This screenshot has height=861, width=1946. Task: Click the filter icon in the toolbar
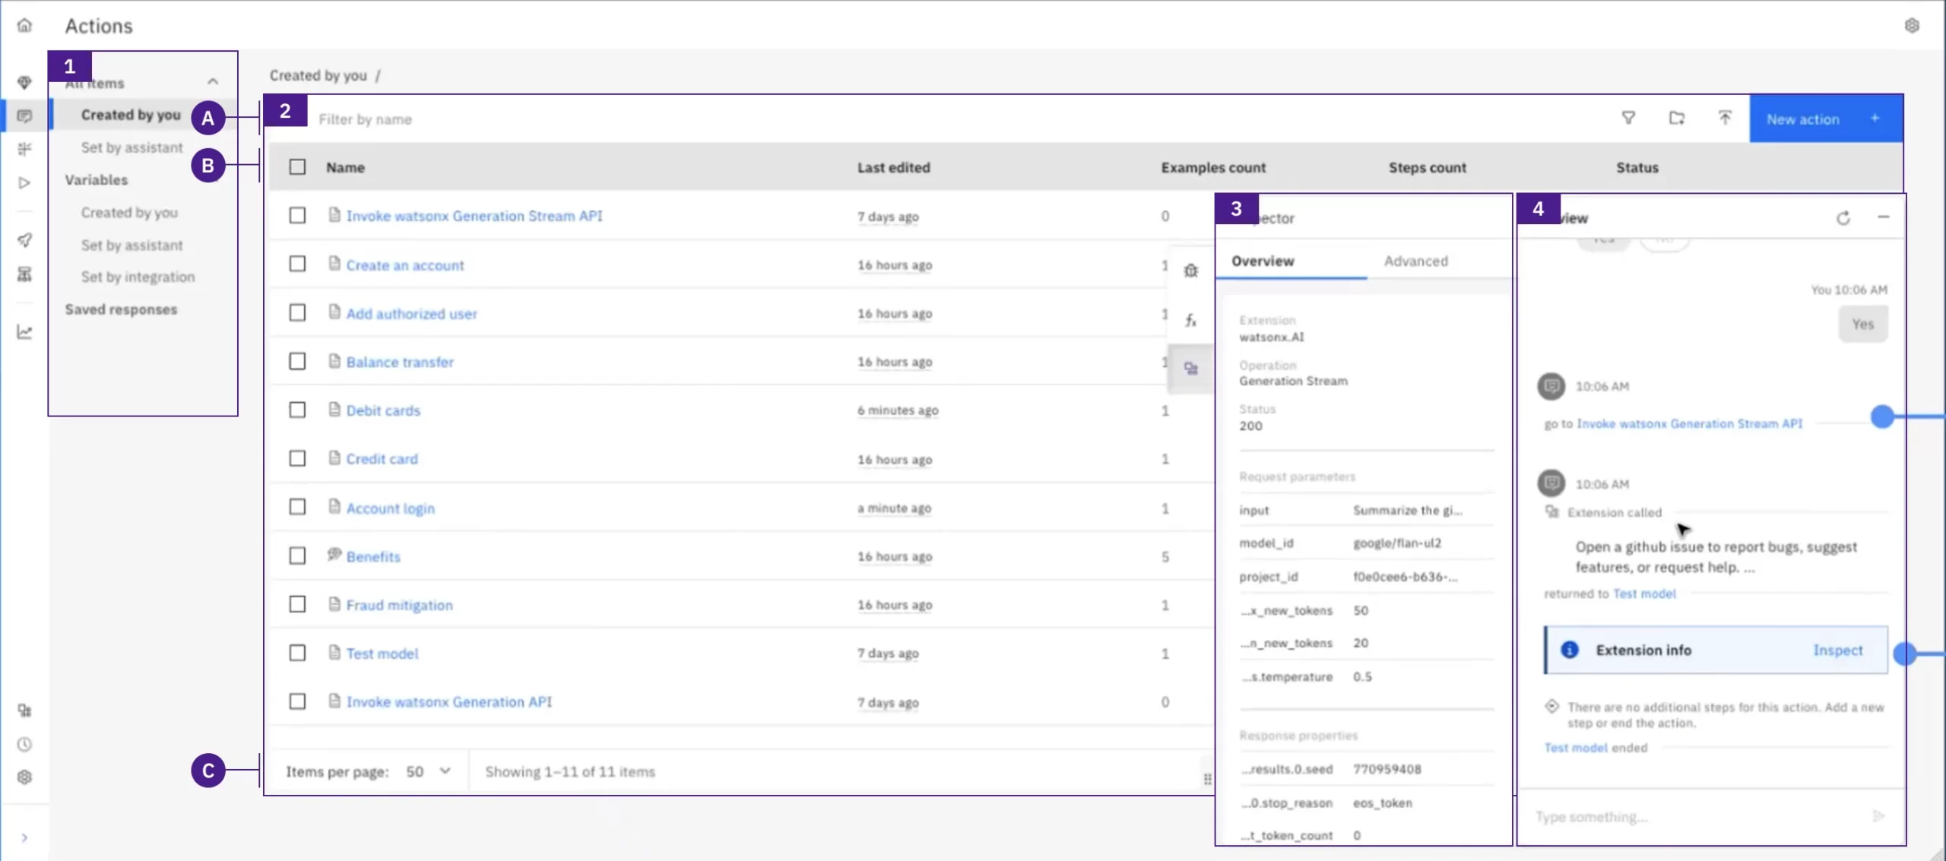tap(1628, 118)
